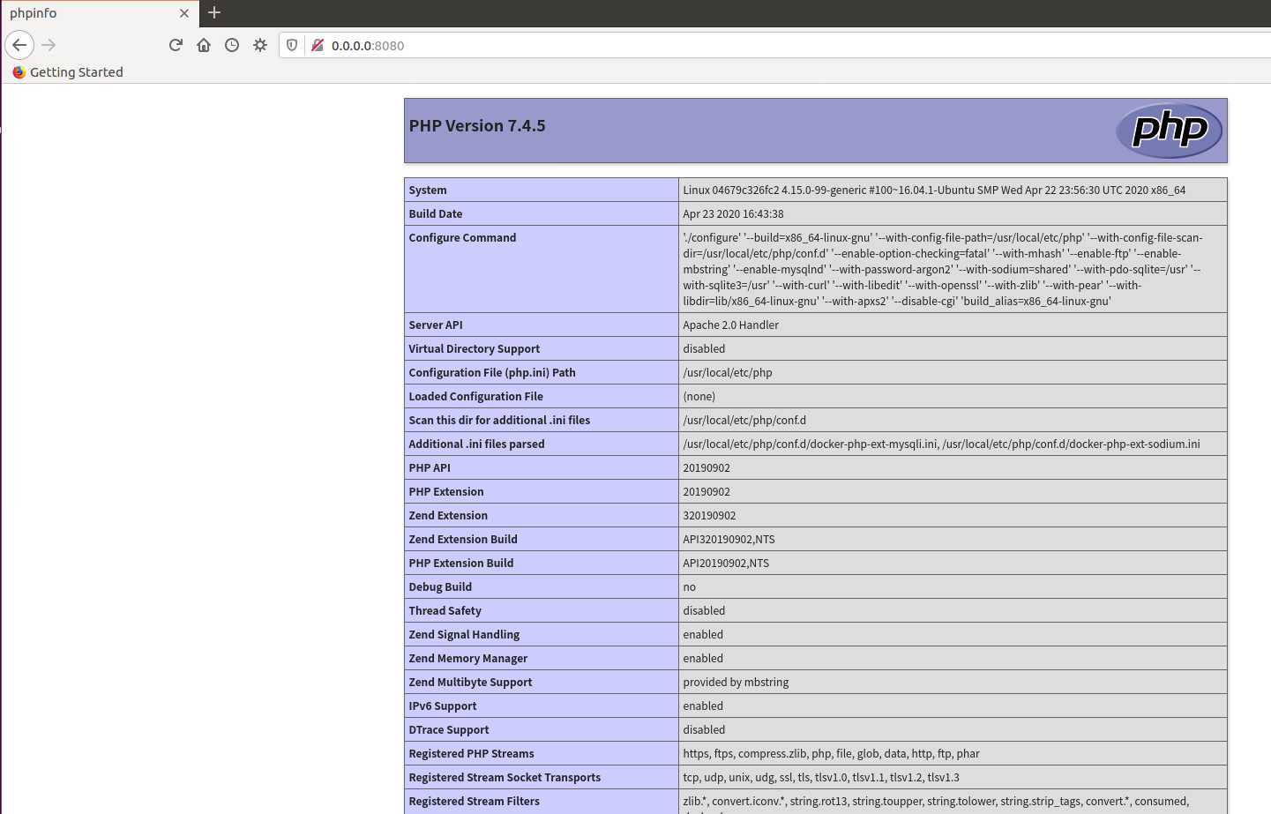This screenshot has width=1271, height=814.
Task: Click "no" in the Debug Build row
Action: 690,587
